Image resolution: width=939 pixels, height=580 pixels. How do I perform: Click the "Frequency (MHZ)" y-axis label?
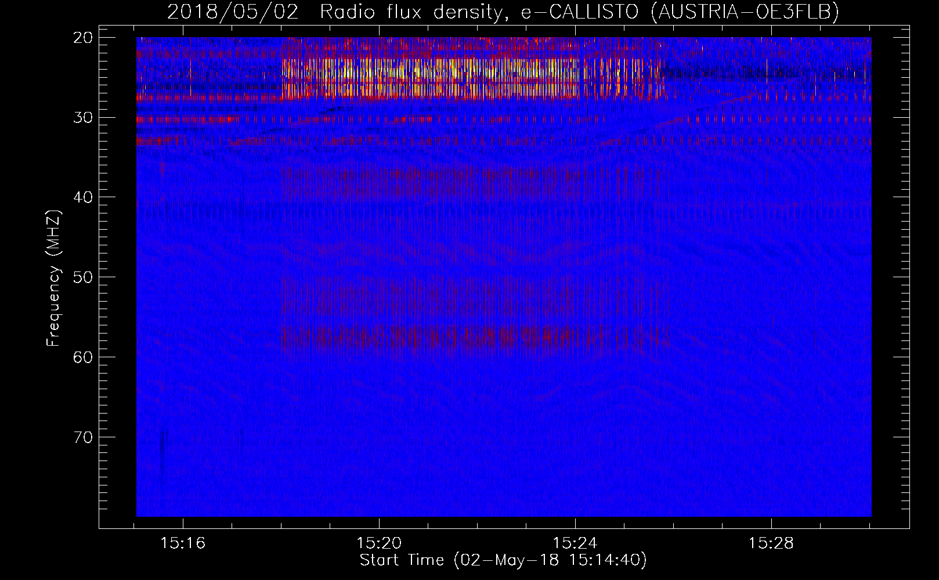(53, 278)
